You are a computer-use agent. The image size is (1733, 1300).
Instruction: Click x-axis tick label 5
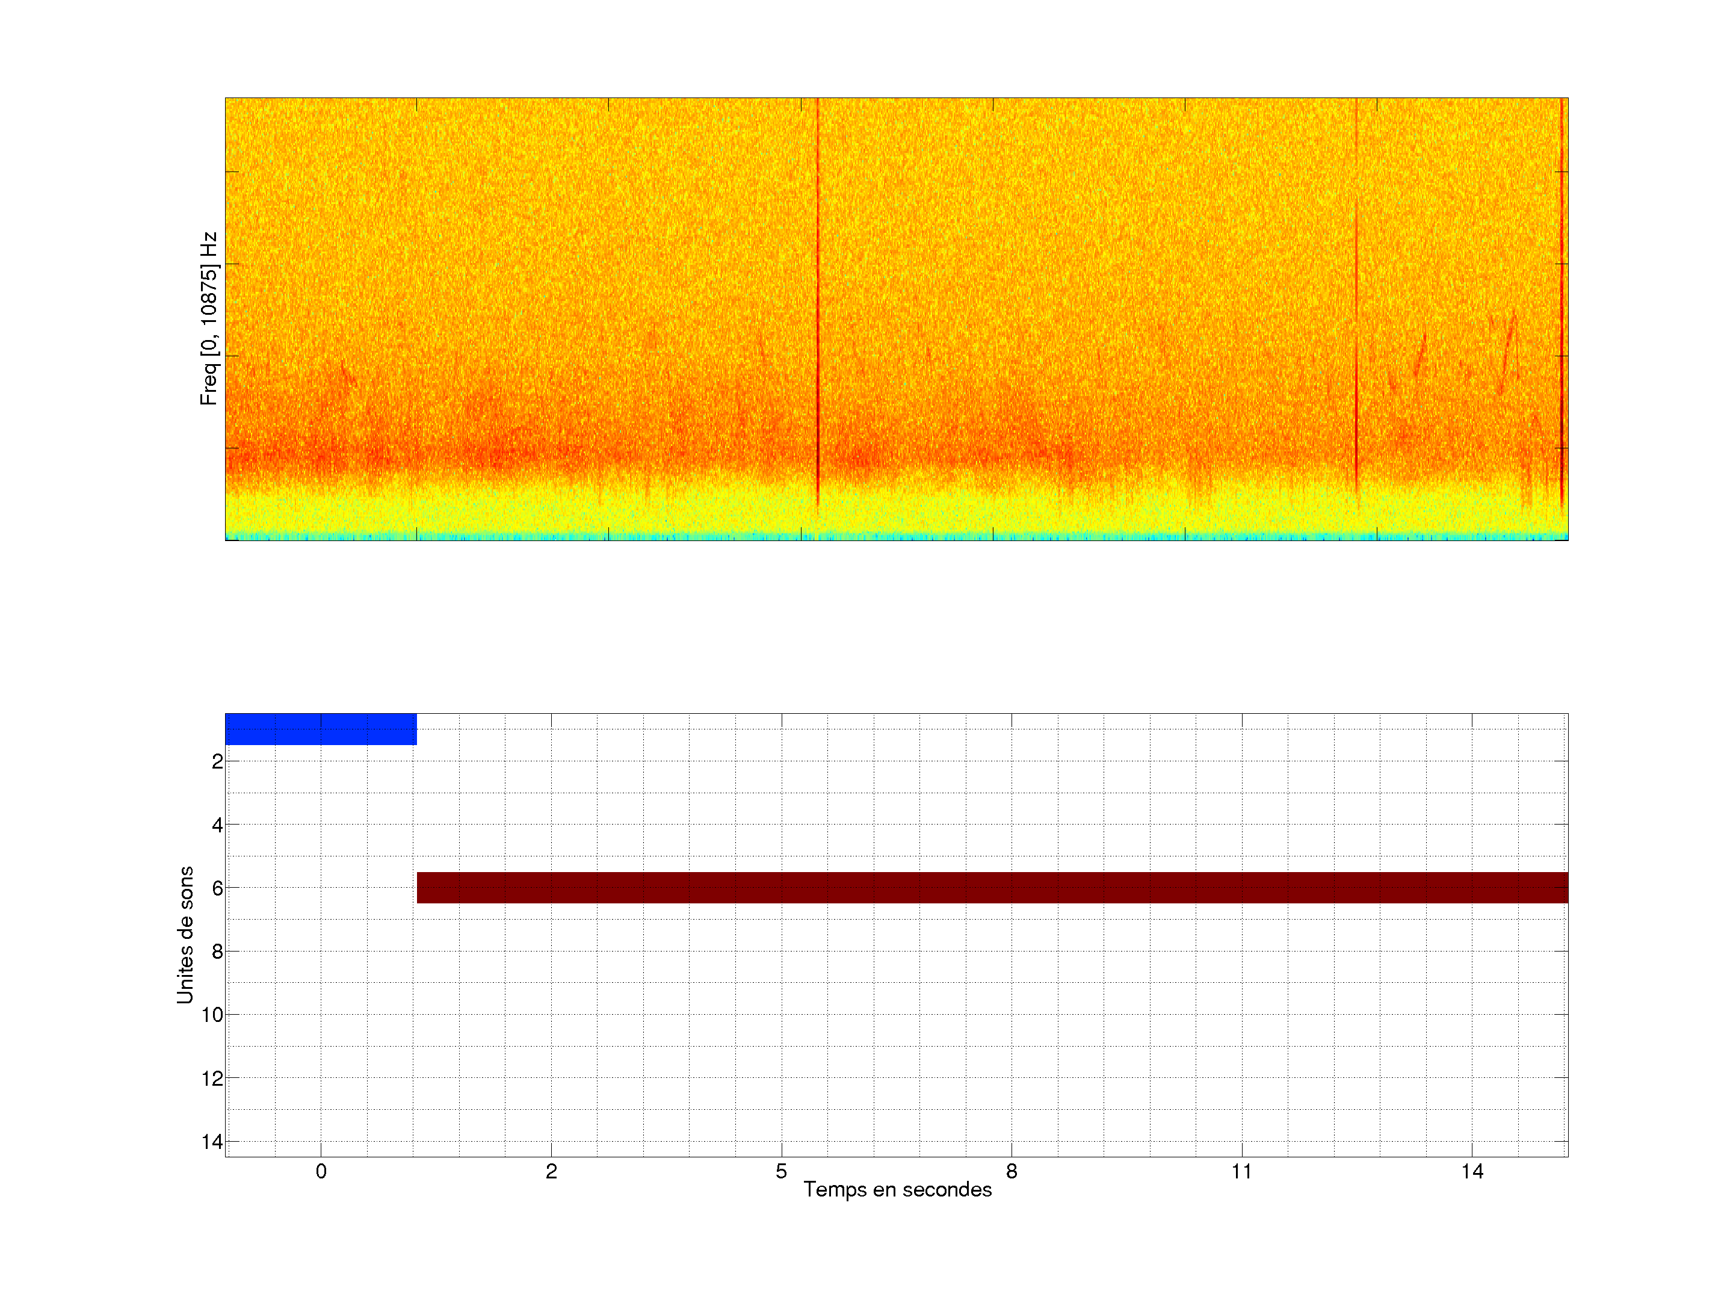coord(781,1171)
